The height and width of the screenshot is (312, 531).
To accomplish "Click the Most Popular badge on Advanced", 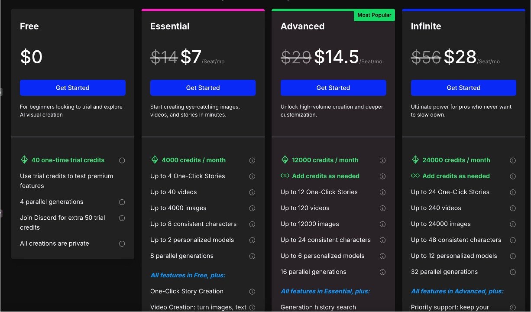I will click(374, 15).
